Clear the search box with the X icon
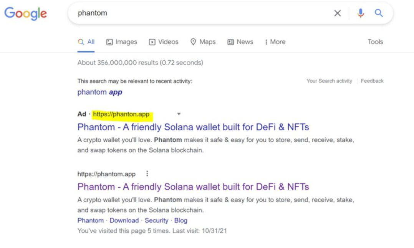Image resolution: width=414 pixels, height=248 pixels. pyautogui.click(x=338, y=13)
